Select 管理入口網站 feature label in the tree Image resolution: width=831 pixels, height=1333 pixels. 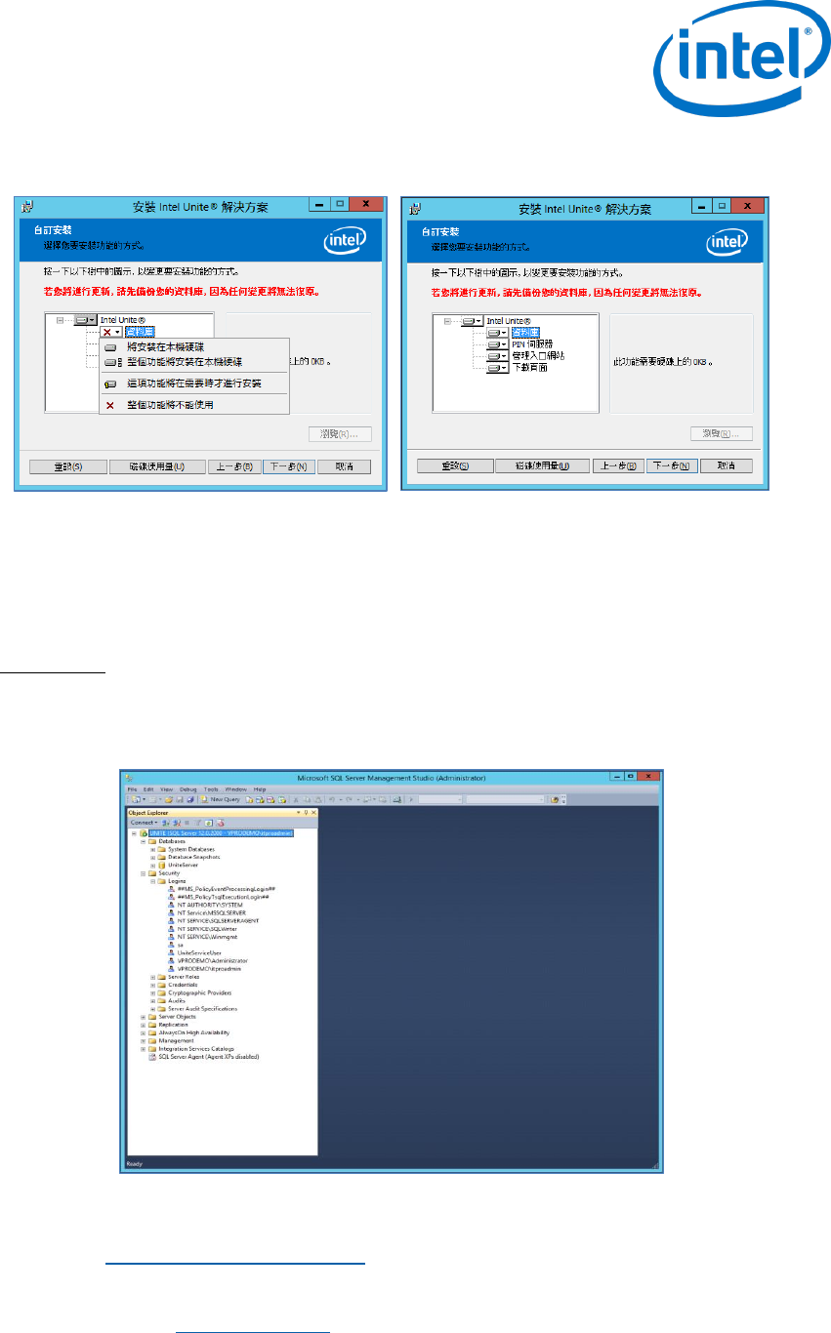coord(538,356)
